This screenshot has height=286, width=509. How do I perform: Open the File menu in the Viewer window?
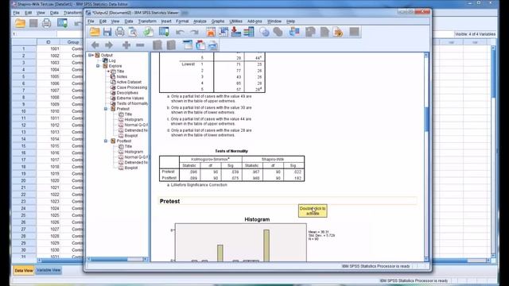point(91,21)
